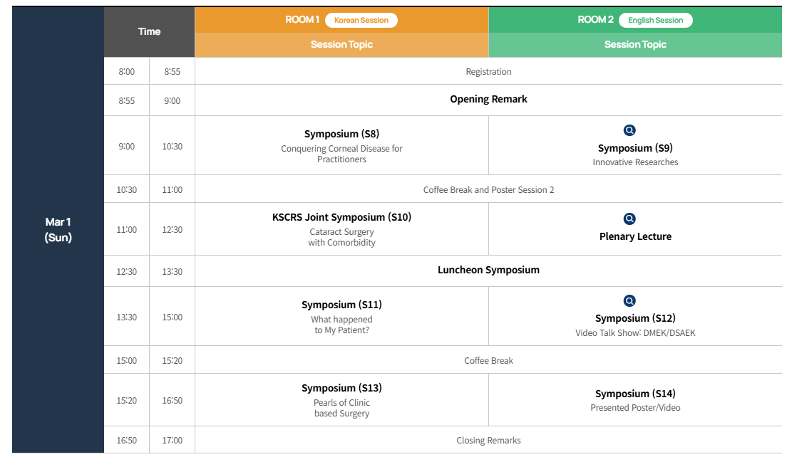Screen dimensions: 787x457
Task: Click Symposium (S13) session title
Action: [341, 388]
